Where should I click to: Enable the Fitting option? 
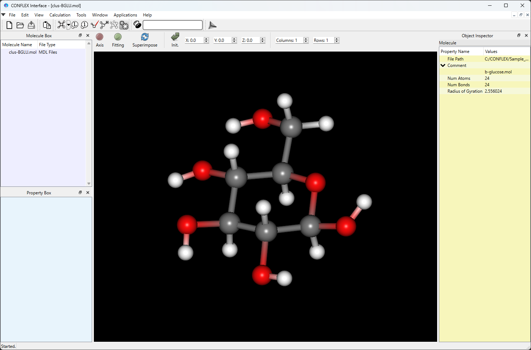point(118,40)
